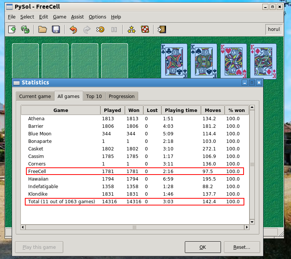Open the Select menu
The image size is (291, 259).
point(27,17)
